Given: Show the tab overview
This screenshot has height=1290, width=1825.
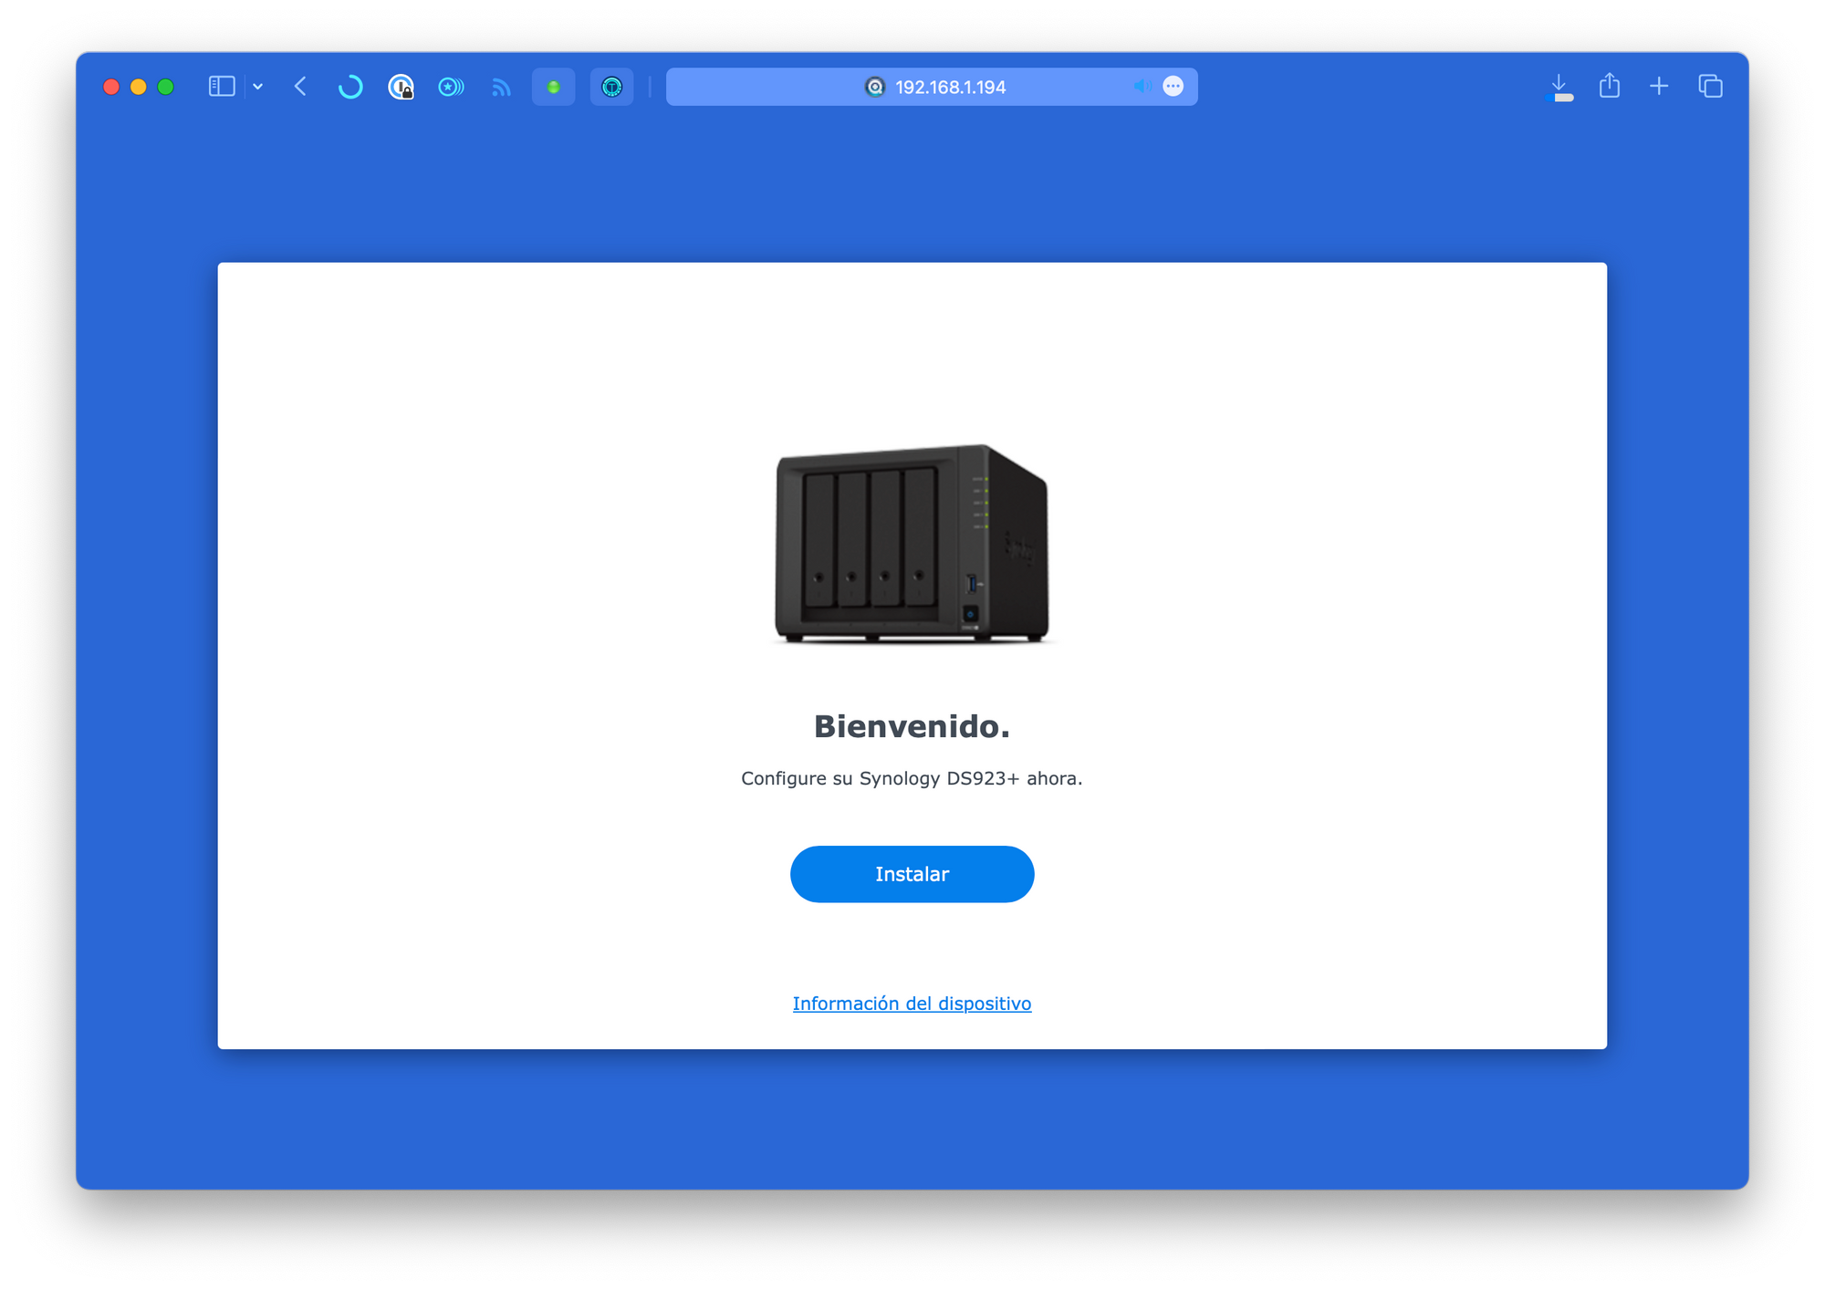Looking at the screenshot, I should (1710, 87).
